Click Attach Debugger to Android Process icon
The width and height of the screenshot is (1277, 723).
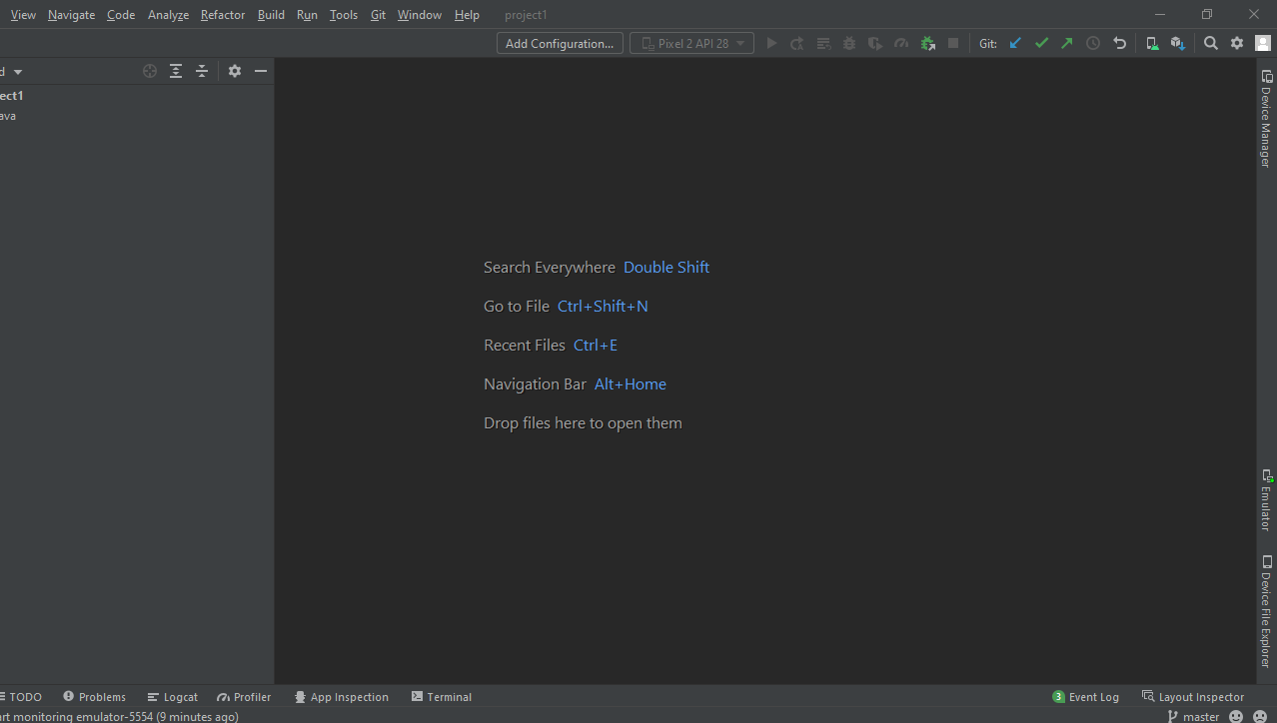pos(927,43)
